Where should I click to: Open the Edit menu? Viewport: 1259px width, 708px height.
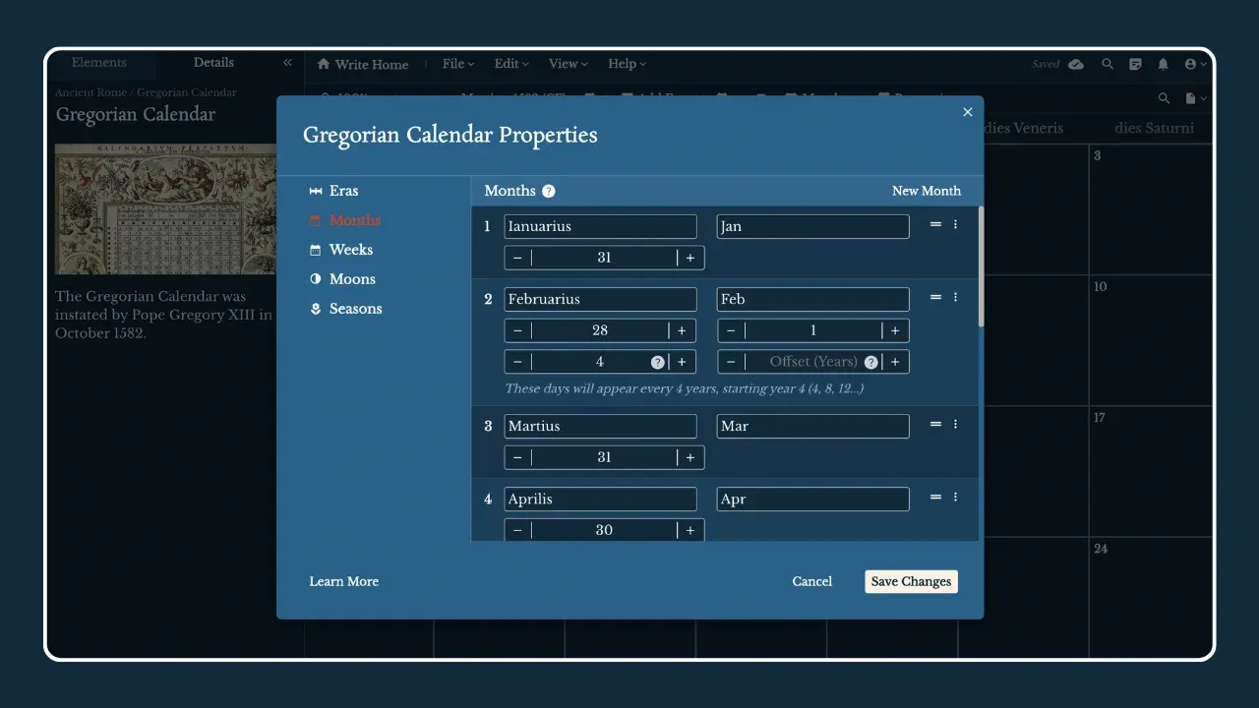[511, 64]
